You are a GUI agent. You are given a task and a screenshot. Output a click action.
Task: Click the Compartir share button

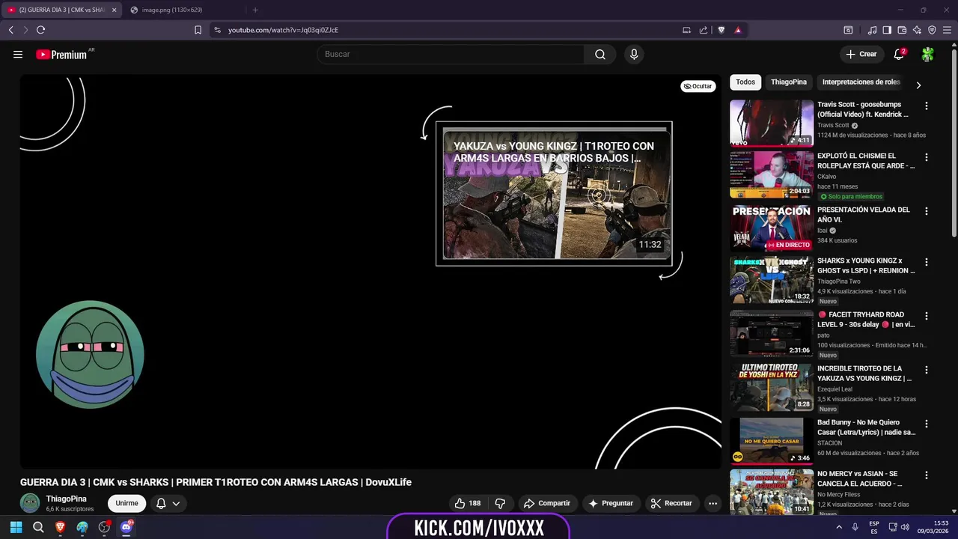547,503
